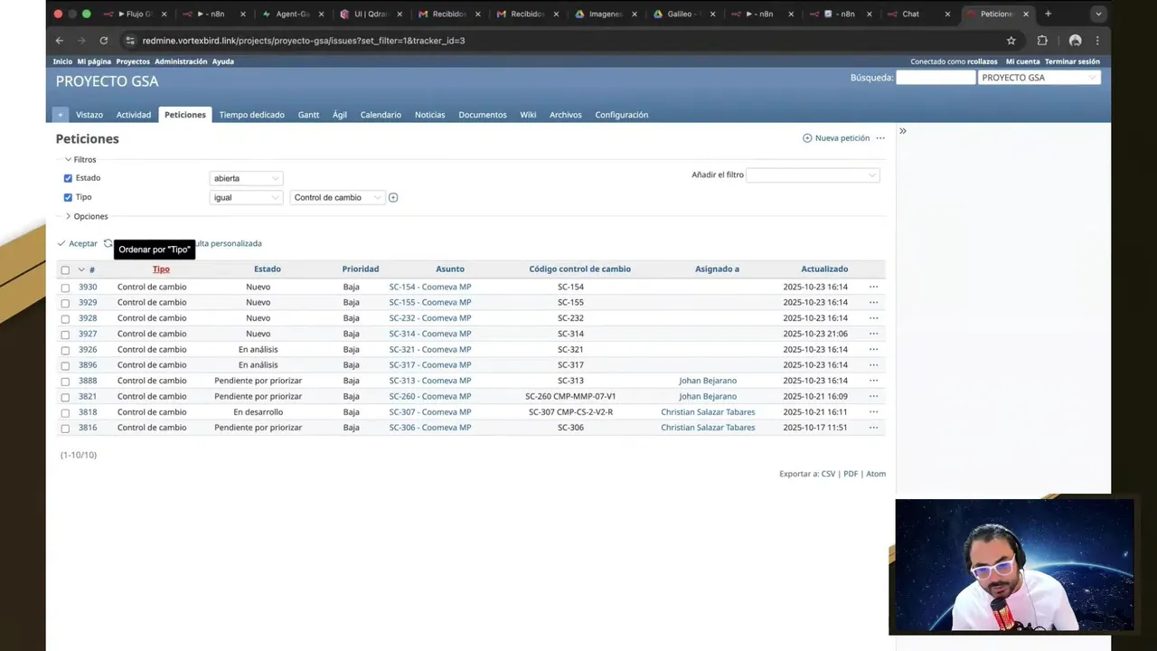Click the sort arrow next to # column

click(80, 269)
